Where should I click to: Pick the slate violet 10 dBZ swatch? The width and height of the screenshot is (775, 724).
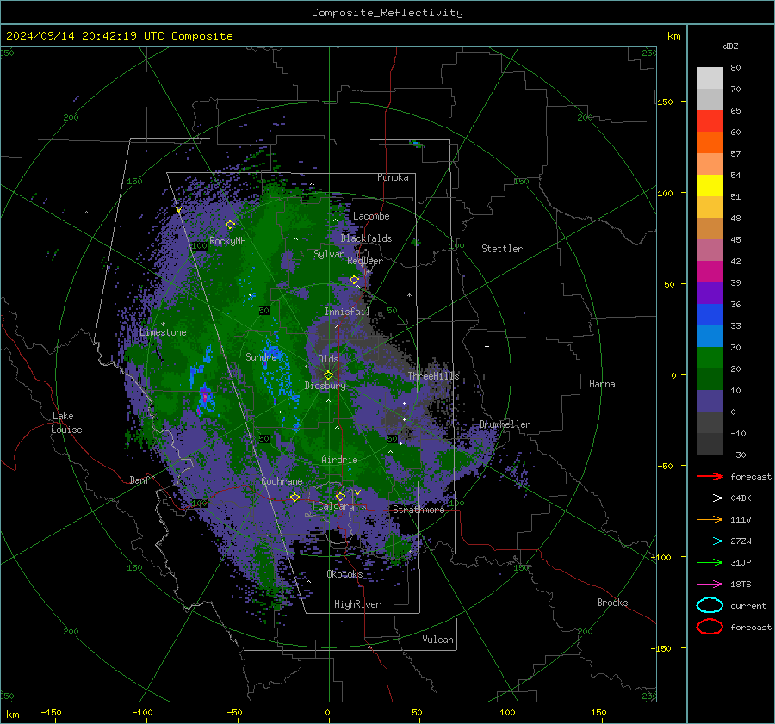tap(710, 401)
